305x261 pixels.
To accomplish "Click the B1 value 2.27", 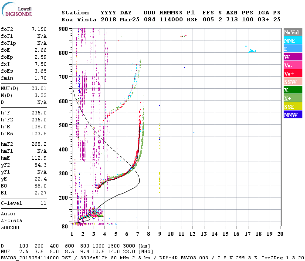I will point(41,193).
